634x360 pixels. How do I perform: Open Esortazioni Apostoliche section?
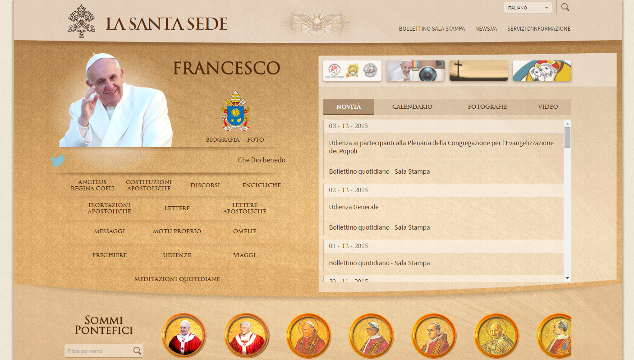[110, 208]
